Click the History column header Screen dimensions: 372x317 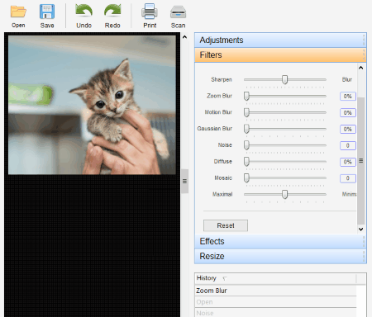click(275, 278)
